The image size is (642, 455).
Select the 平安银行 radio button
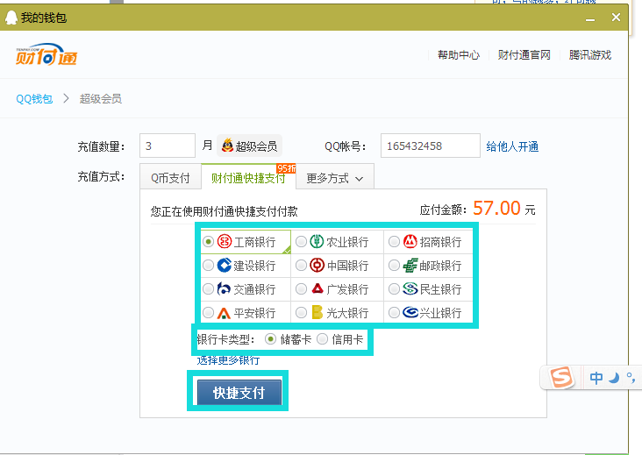coord(208,313)
